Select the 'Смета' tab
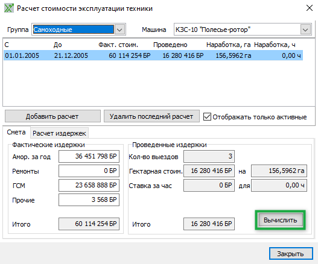This screenshot has height=264, width=318. [x=16, y=132]
